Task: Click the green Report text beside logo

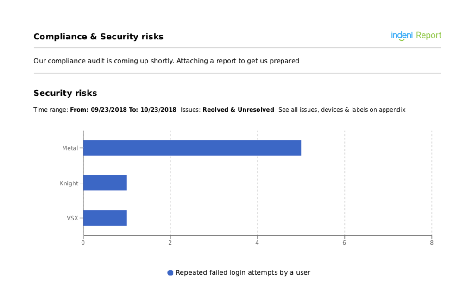Action: coord(428,36)
